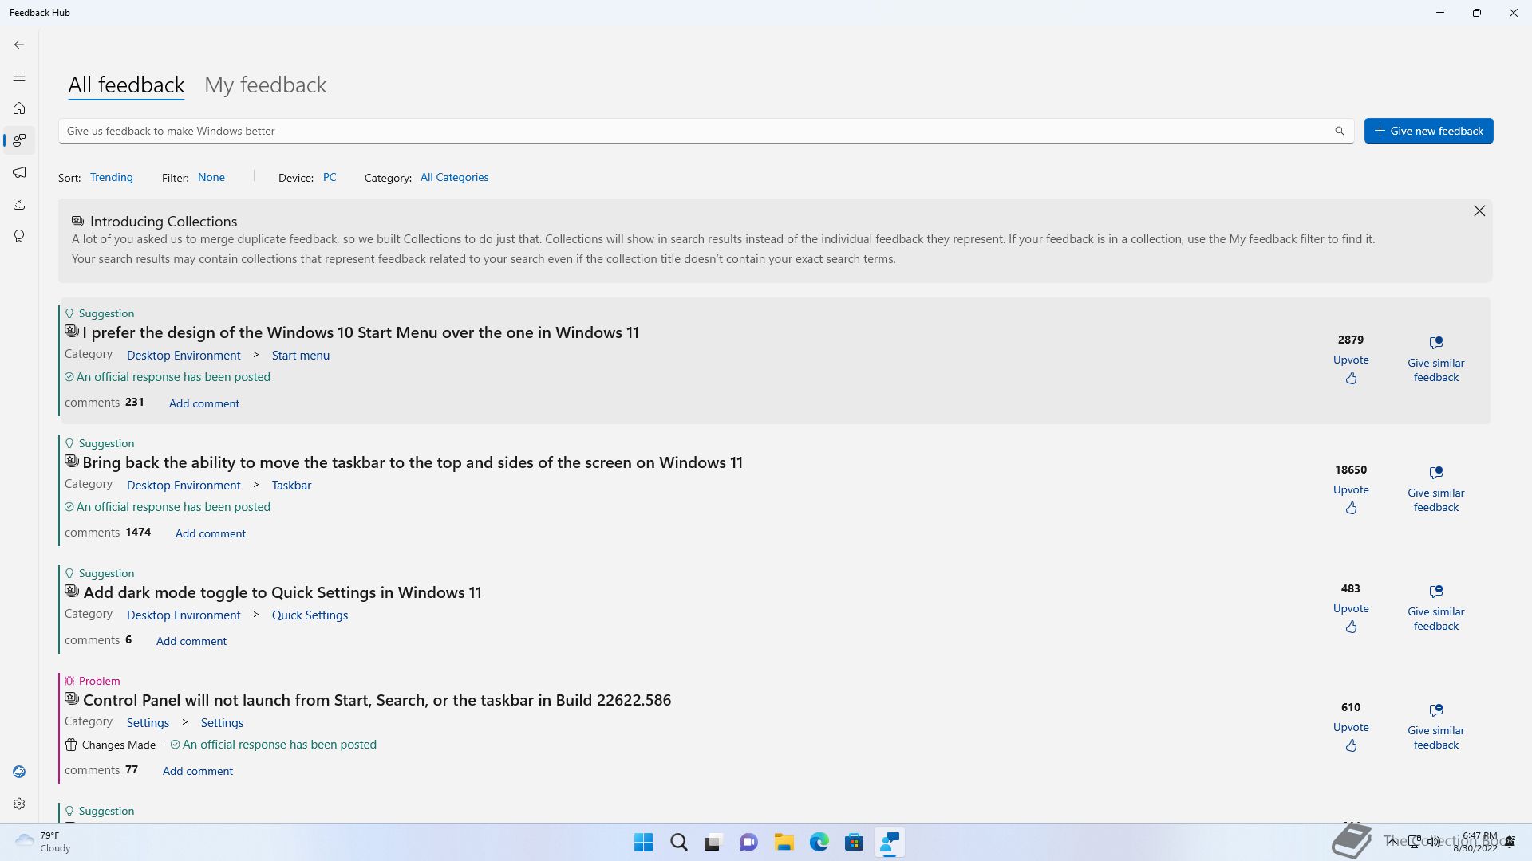Screen dimensions: 1532x861
Task: Click Feedback Hub icon on taskbar
Action: tap(889, 843)
